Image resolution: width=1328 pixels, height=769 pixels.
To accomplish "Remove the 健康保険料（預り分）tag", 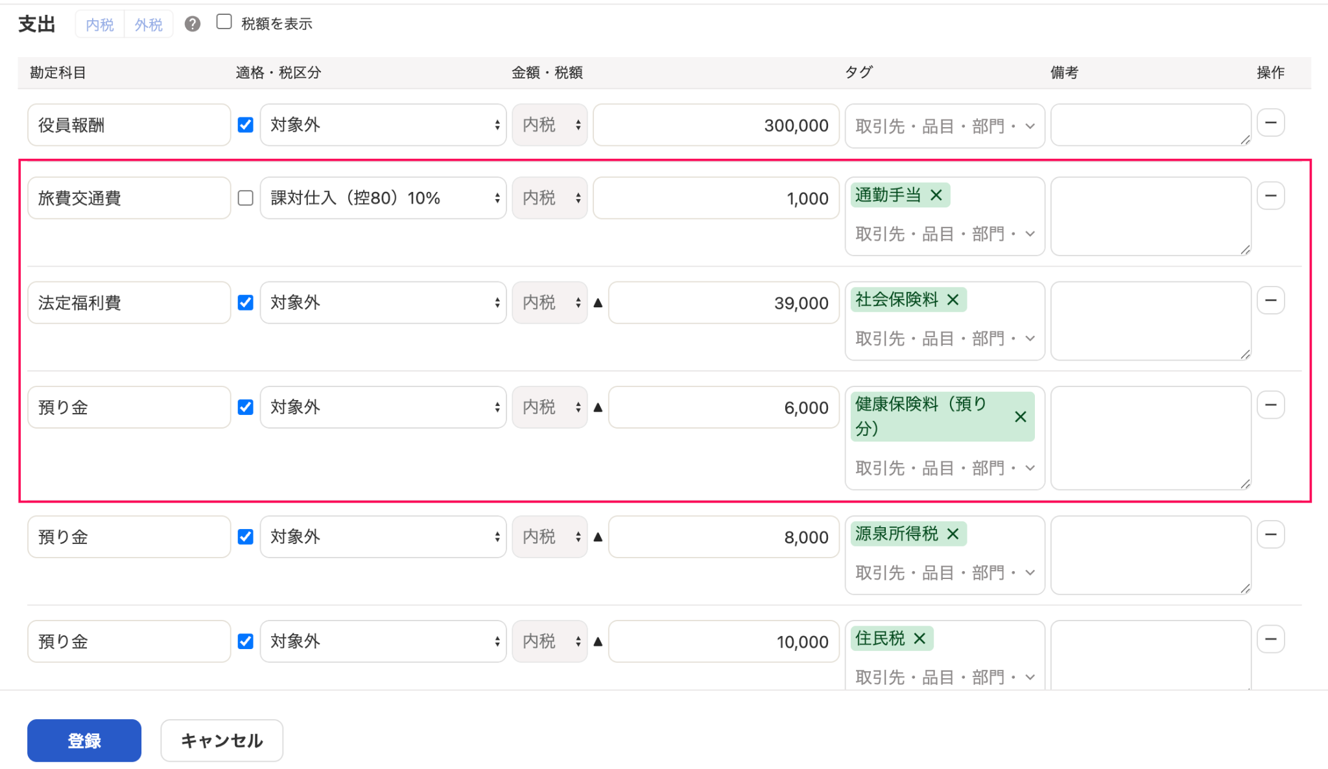I will click(x=1020, y=417).
